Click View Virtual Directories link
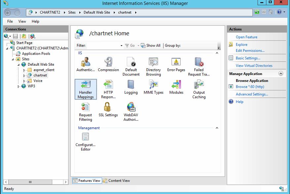Viewport: 290px width, 194px height. pyautogui.click(x=254, y=66)
